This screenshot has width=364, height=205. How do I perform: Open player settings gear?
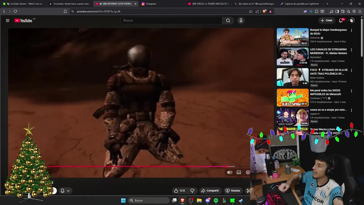pos(248,172)
